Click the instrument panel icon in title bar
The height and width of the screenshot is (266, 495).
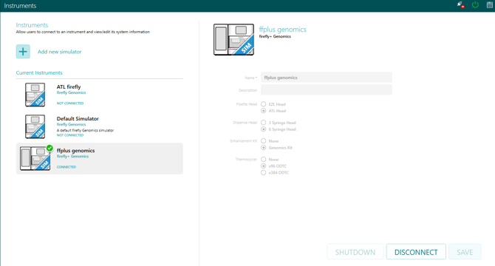coord(490,4)
